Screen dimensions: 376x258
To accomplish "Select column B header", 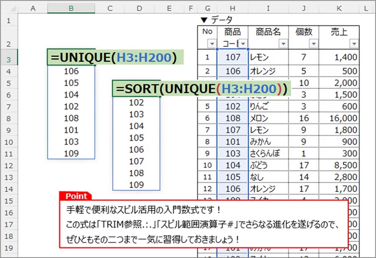I will (x=71, y=8).
